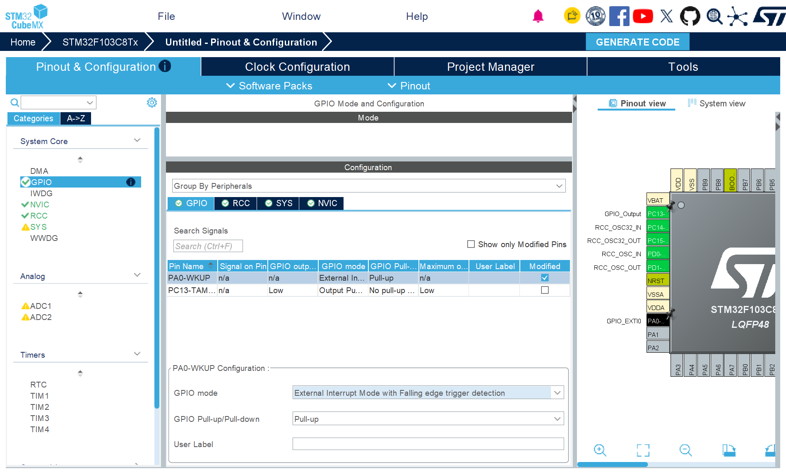Show the A->Z peripheral list
Viewport: 786px width, 474px height.
76,118
